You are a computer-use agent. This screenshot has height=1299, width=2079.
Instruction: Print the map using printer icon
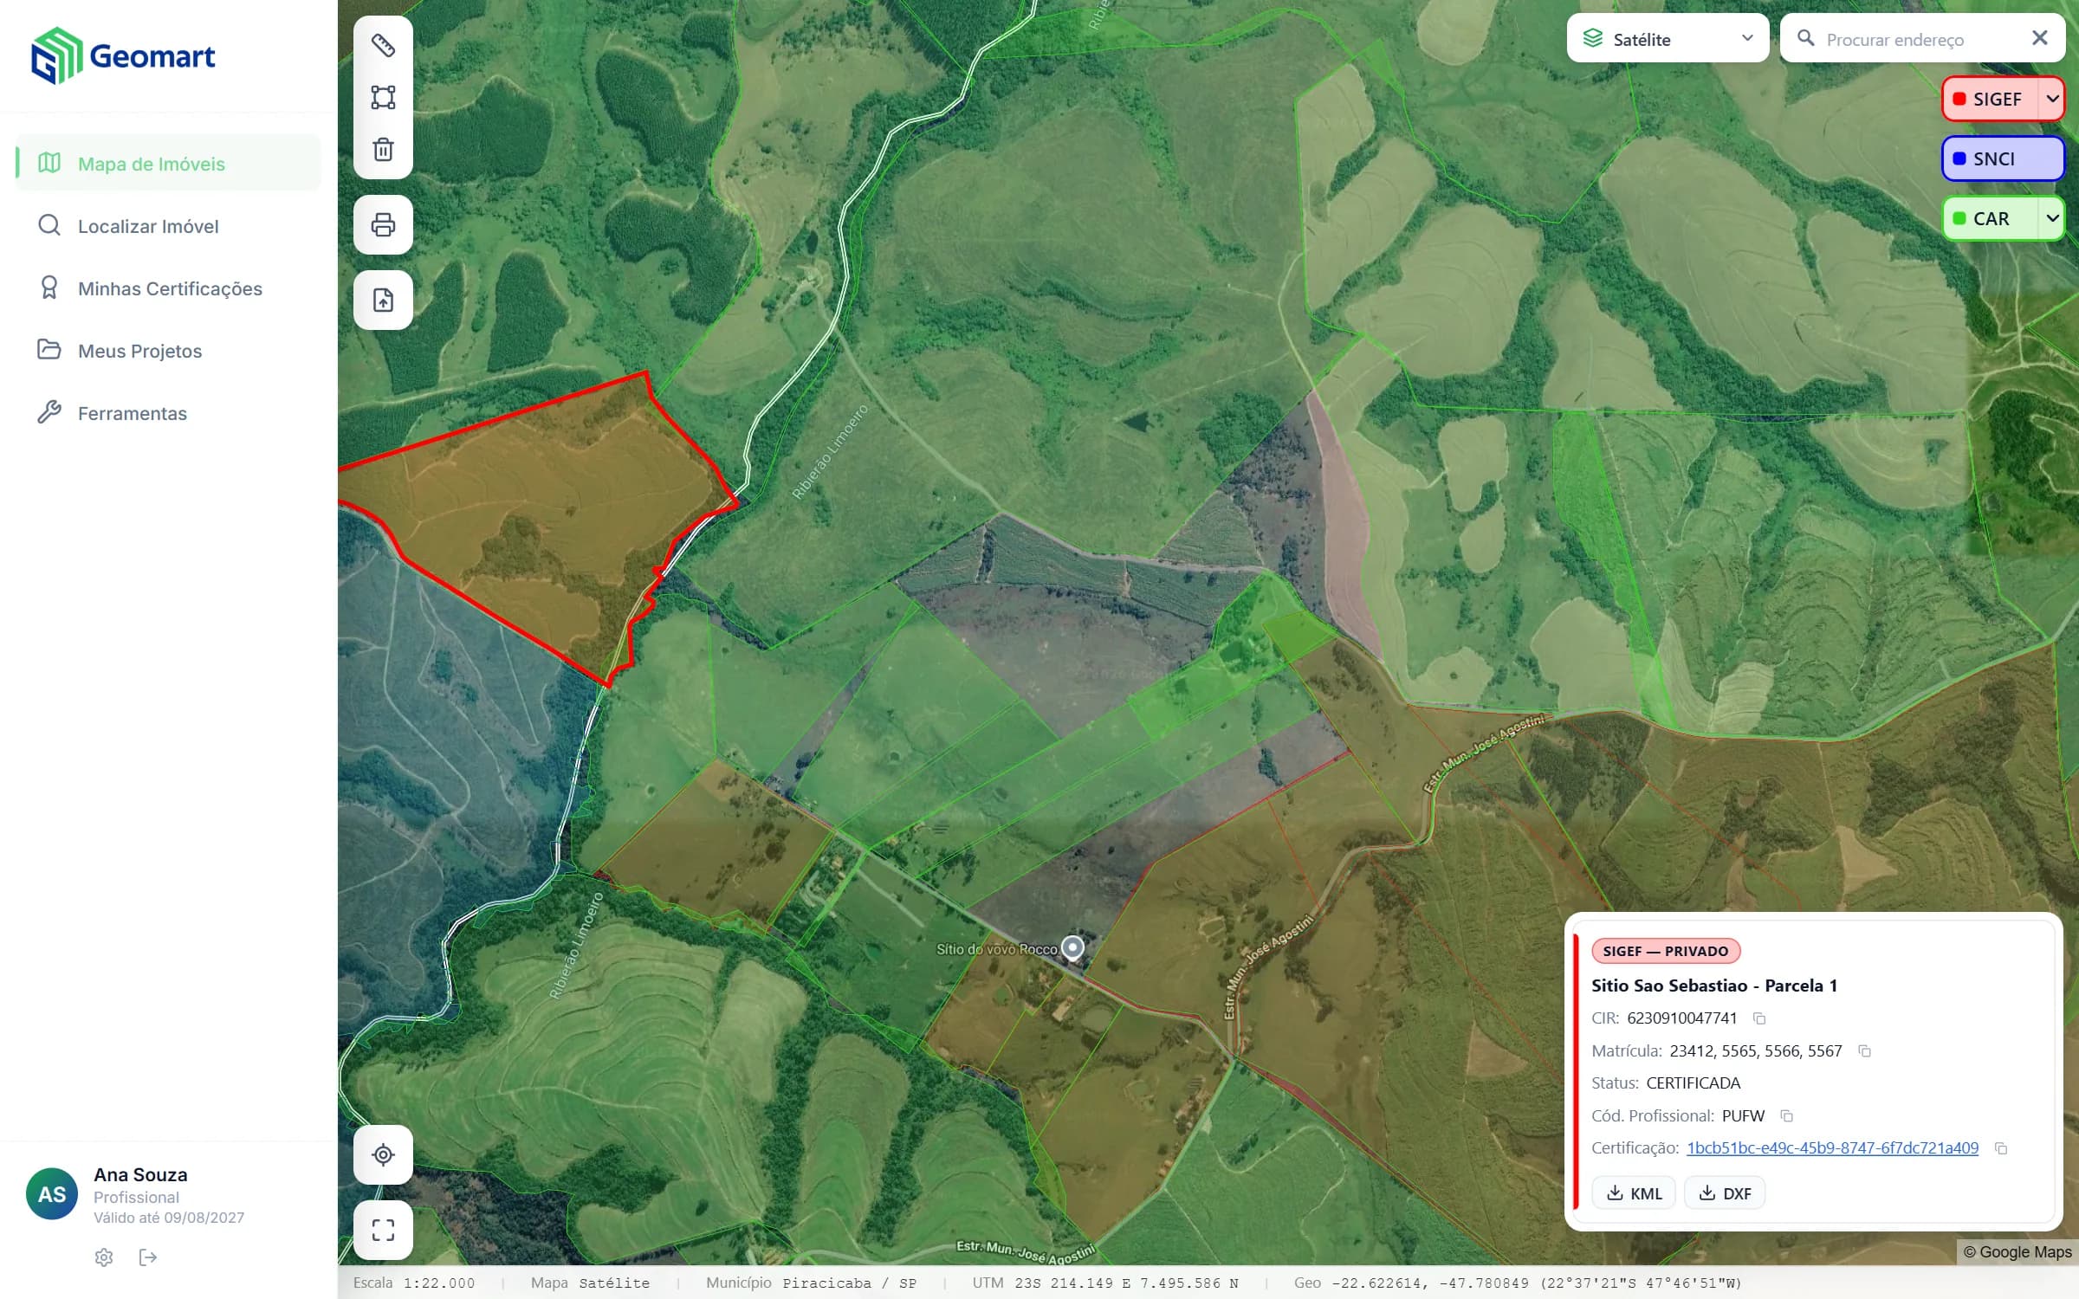383,225
